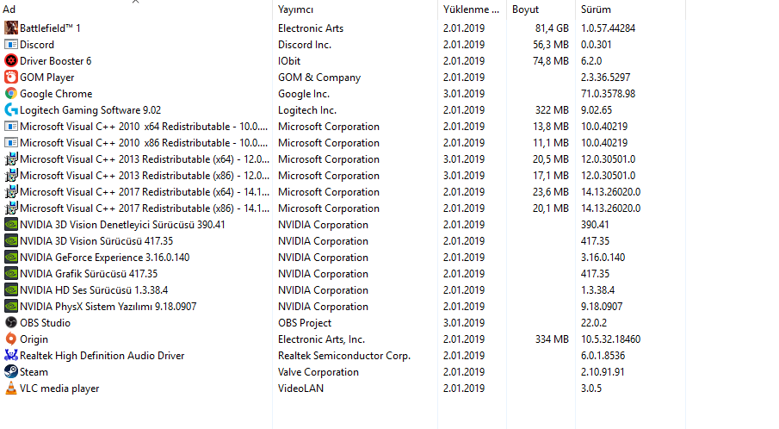
Task: Click the Visual C++ 2017 (x64) icon
Action: click(11, 192)
